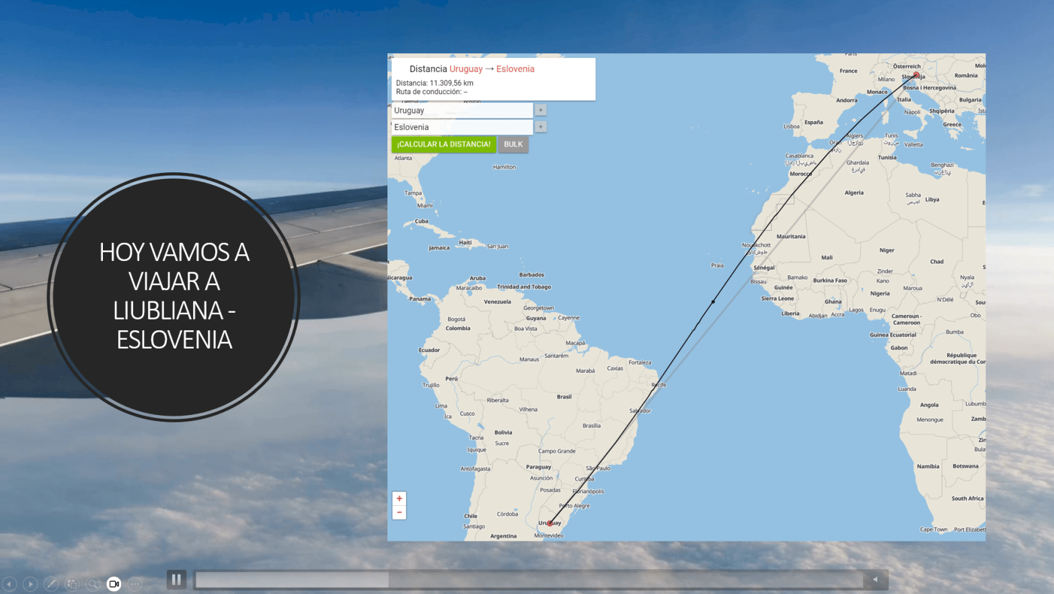Click the red Eslovenia title link
Viewport: 1054px width, 594px height.
pos(515,69)
